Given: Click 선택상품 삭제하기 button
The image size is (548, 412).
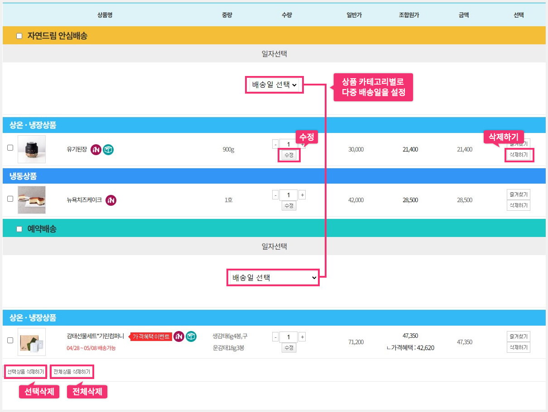Looking at the screenshot, I should 26,372.
